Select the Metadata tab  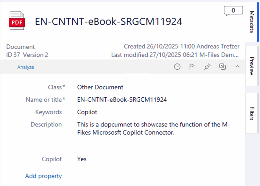(252, 22)
